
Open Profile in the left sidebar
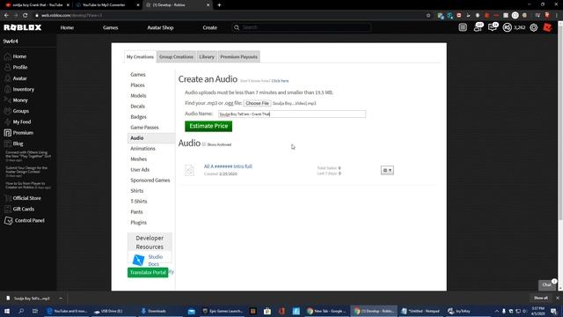20,67
